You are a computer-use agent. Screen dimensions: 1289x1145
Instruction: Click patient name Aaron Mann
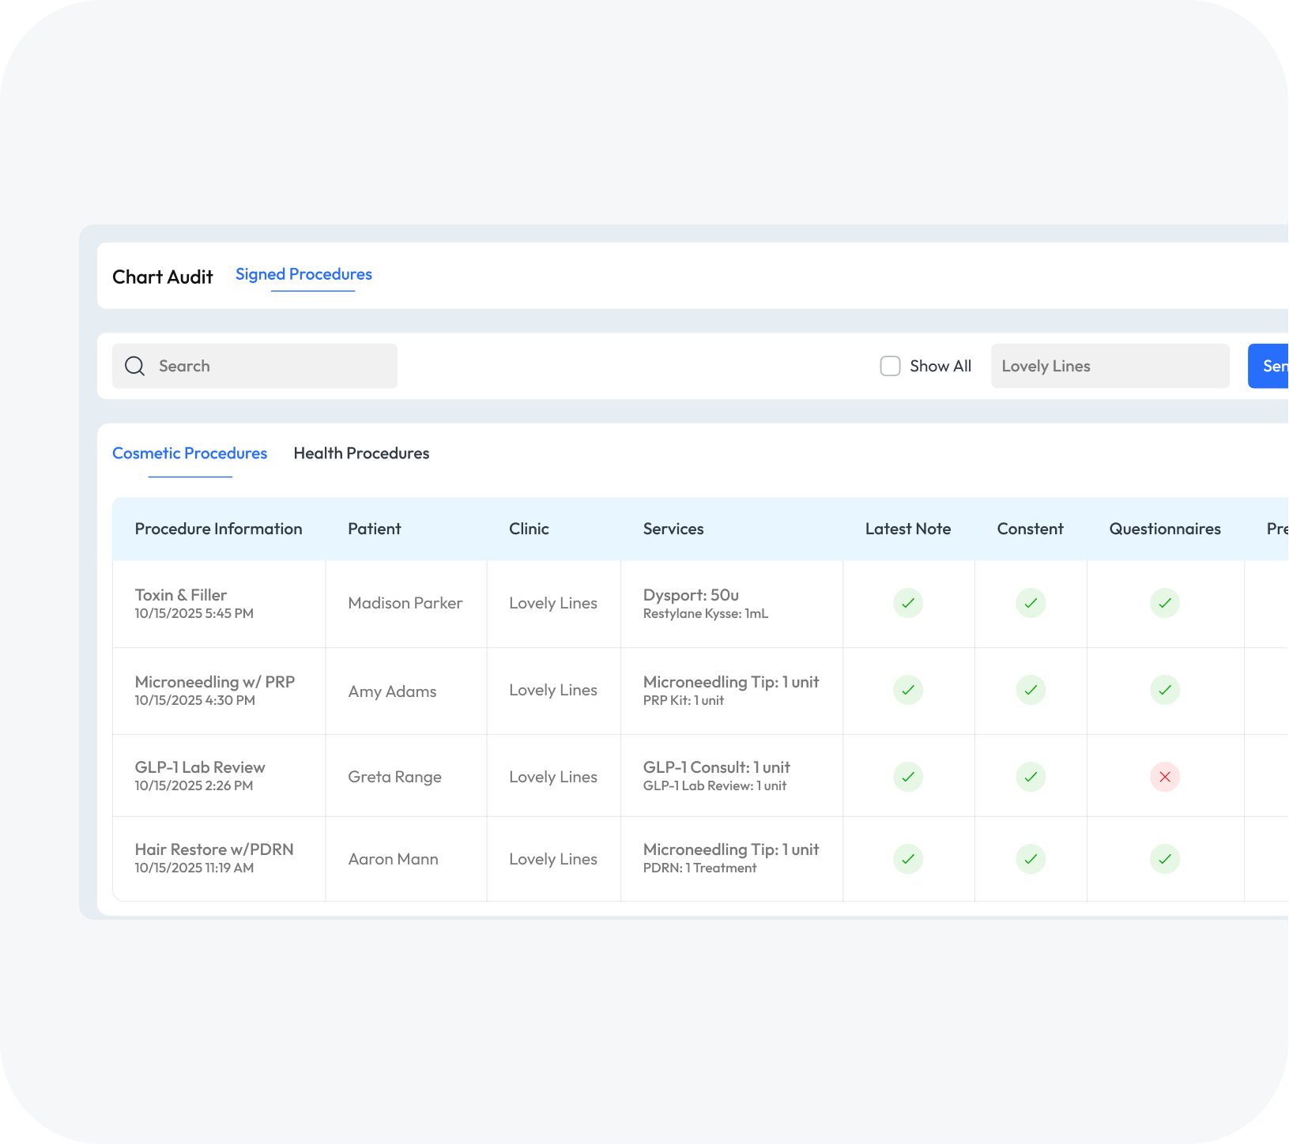[393, 859]
